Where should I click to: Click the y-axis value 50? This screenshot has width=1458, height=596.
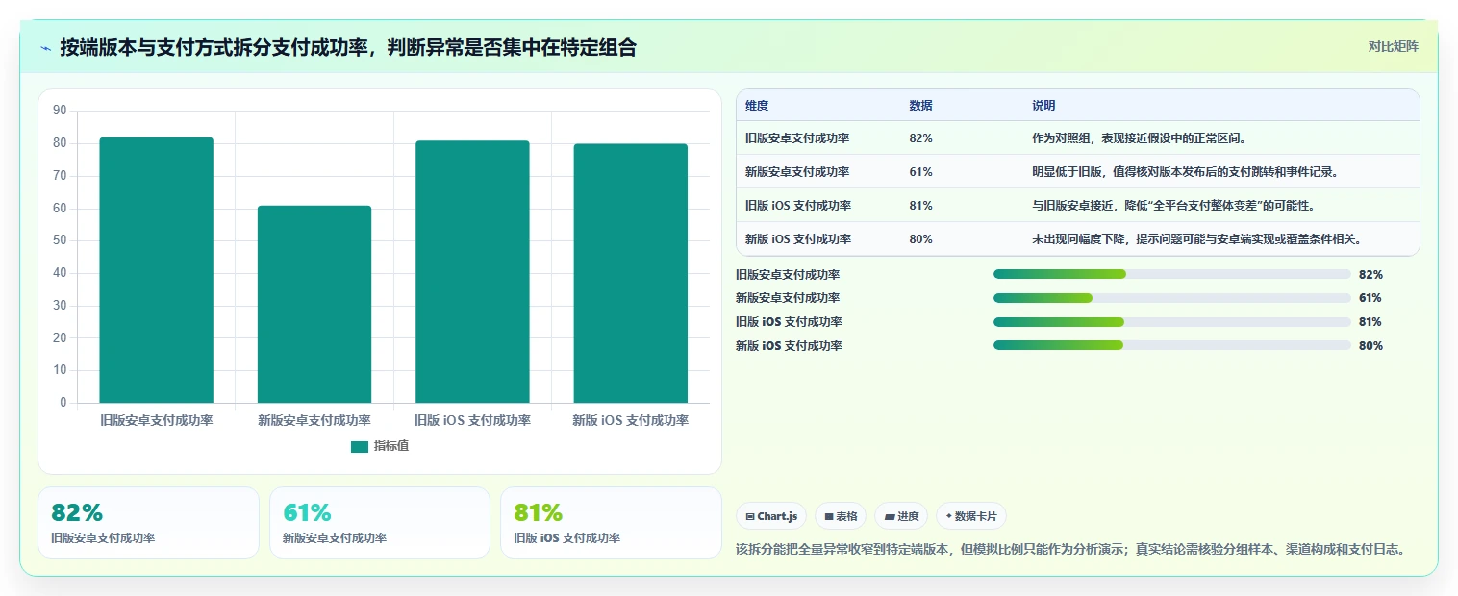pos(60,240)
